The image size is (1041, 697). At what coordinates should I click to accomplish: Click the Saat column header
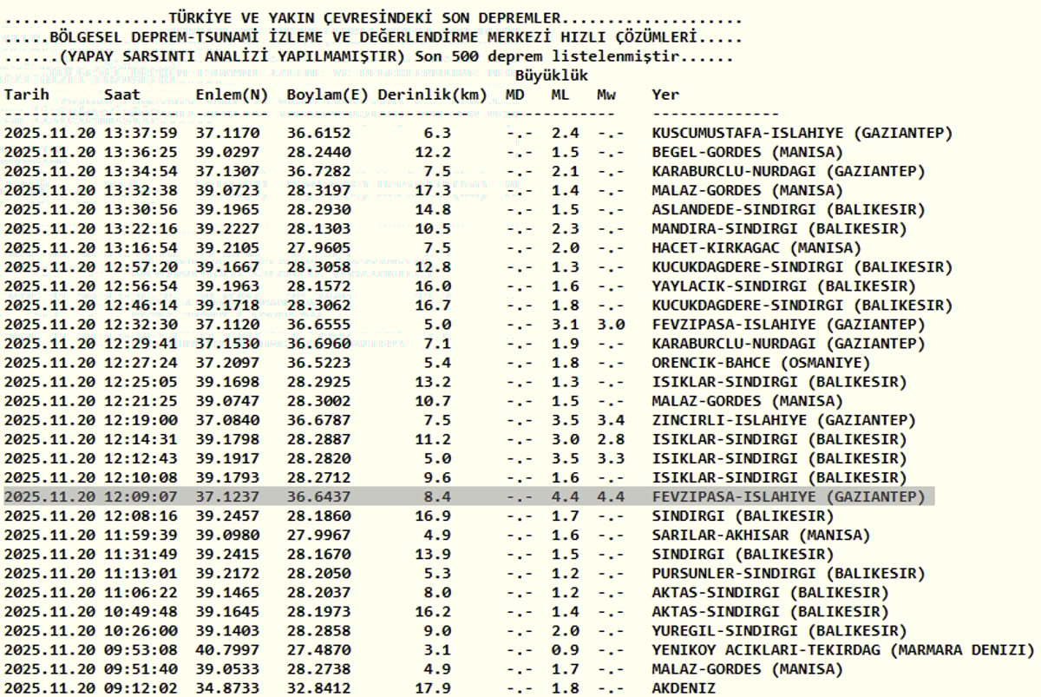[122, 95]
